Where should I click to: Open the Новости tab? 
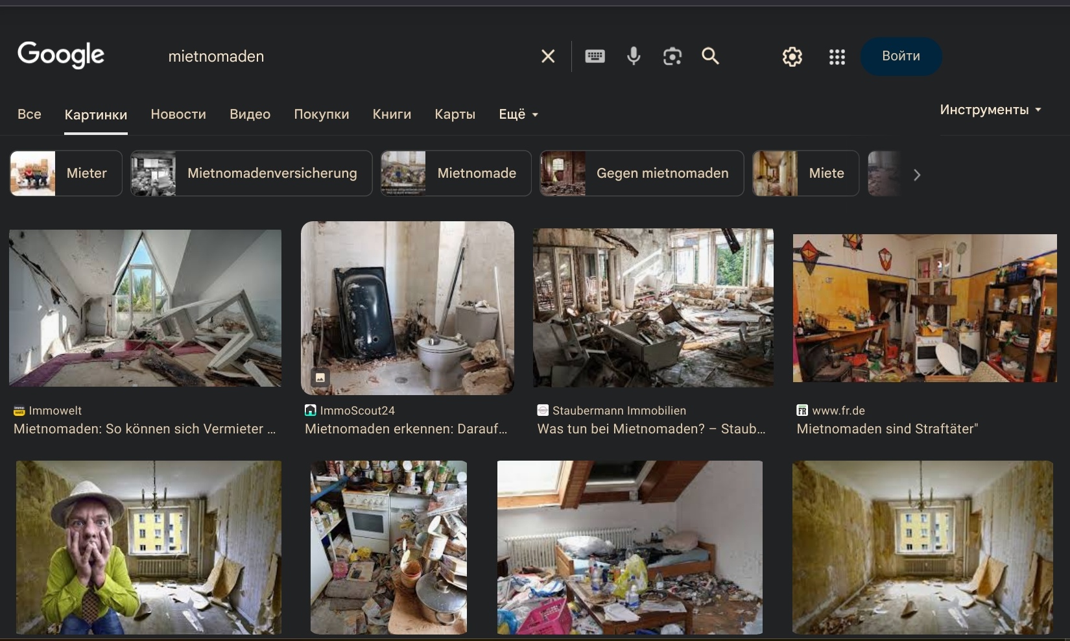tap(178, 114)
